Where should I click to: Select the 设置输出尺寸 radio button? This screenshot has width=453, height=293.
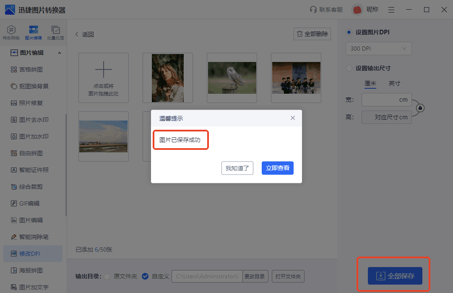349,69
